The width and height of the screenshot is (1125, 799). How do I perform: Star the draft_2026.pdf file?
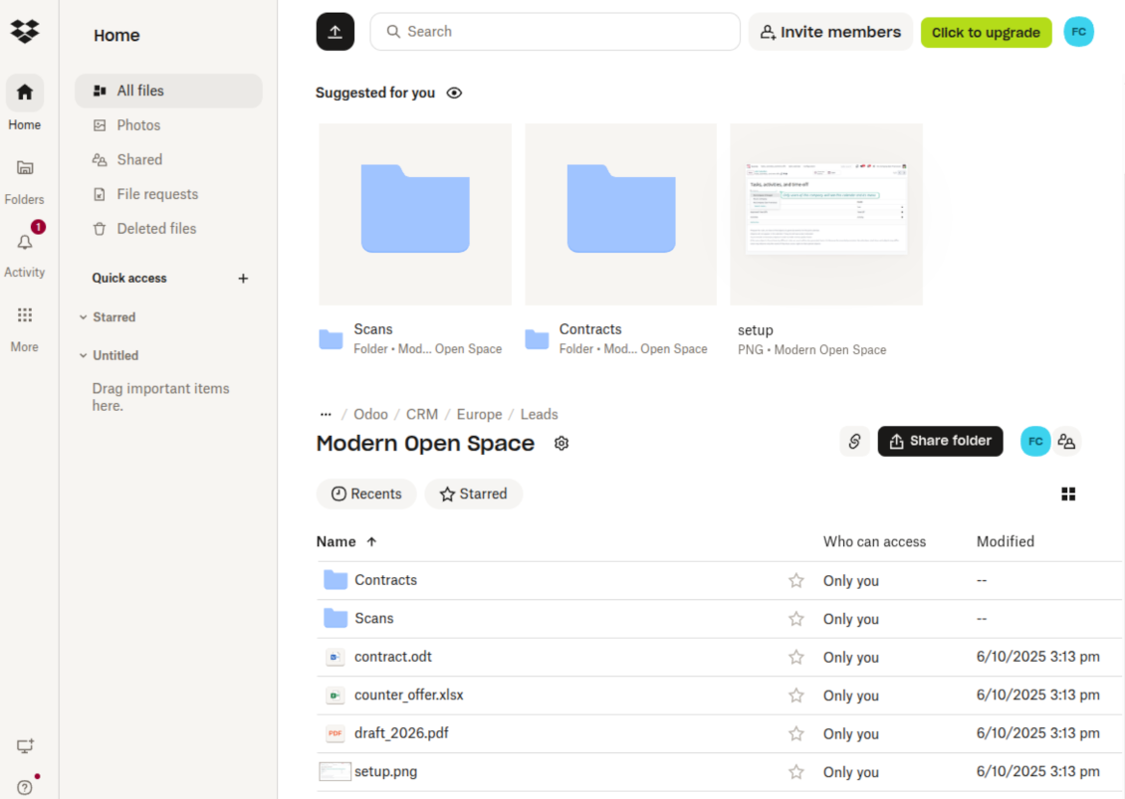[x=795, y=734]
